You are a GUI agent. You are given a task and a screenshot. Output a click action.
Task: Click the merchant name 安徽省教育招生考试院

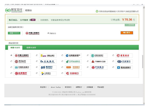tap(60, 20)
